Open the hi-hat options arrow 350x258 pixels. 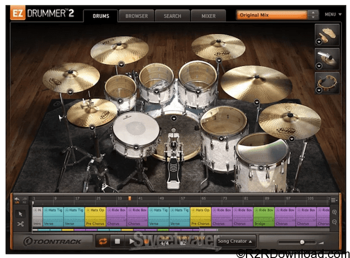pos(92,128)
